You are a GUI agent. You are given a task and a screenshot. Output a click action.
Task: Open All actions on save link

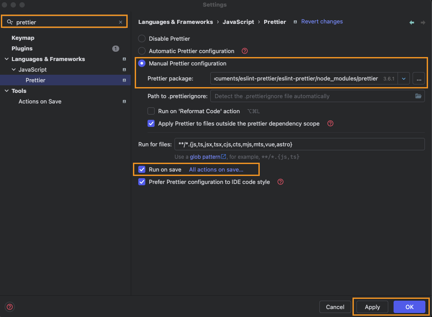pos(216,169)
